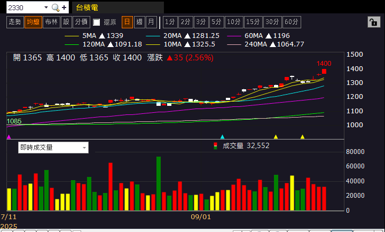Click the 收 1400 close price text
The width and height of the screenshot is (385, 232).
tap(127, 58)
